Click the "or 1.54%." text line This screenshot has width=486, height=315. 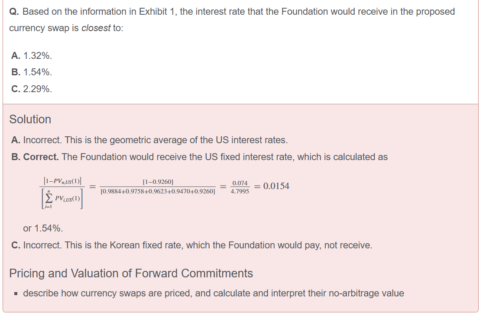click(x=43, y=228)
